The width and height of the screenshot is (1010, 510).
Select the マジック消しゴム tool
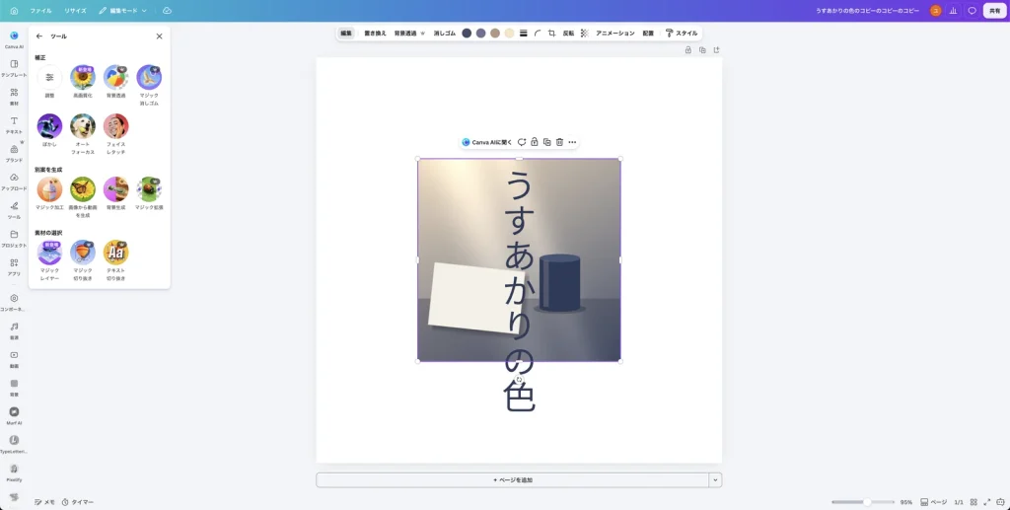tap(149, 85)
